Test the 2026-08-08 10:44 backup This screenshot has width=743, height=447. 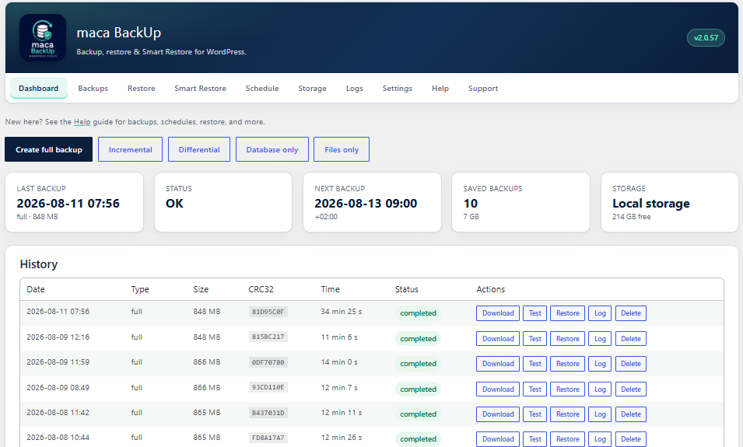(x=535, y=439)
